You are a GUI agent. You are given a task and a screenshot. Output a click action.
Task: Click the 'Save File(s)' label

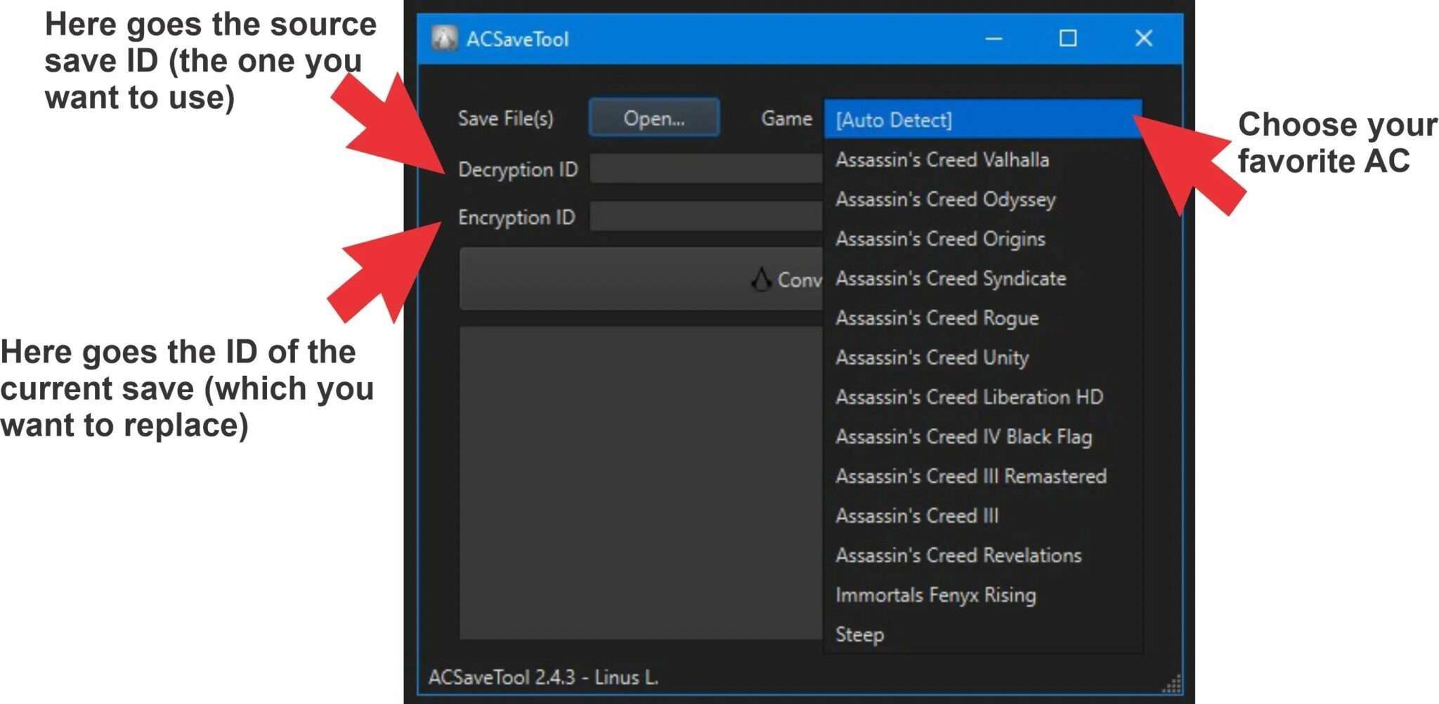pos(506,118)
